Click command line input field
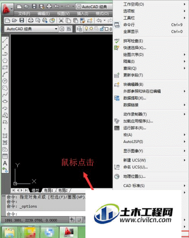The width and height of the screenshot is (189, 238). (x=46, y=214)
